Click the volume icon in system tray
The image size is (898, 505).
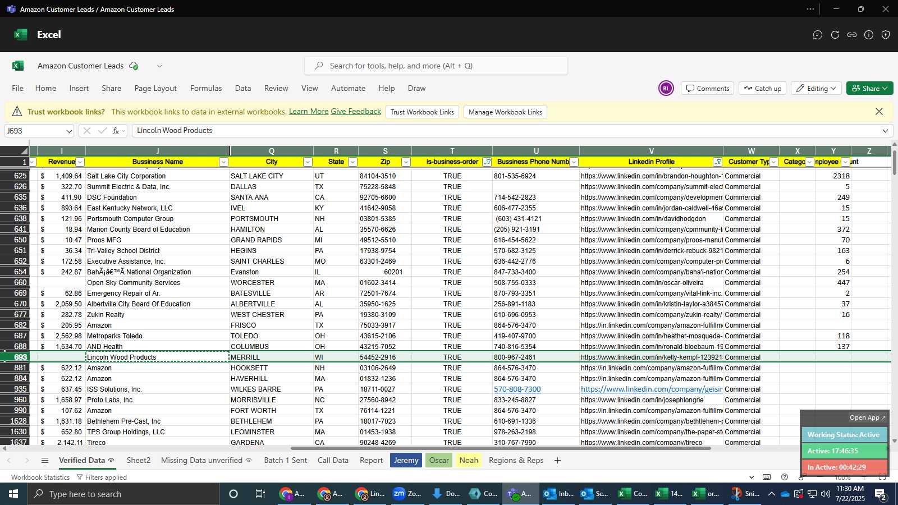[826, 494]
